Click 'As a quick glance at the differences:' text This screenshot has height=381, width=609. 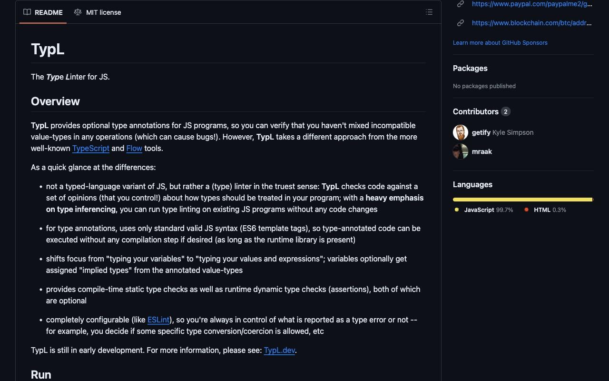tap(93, 167)
